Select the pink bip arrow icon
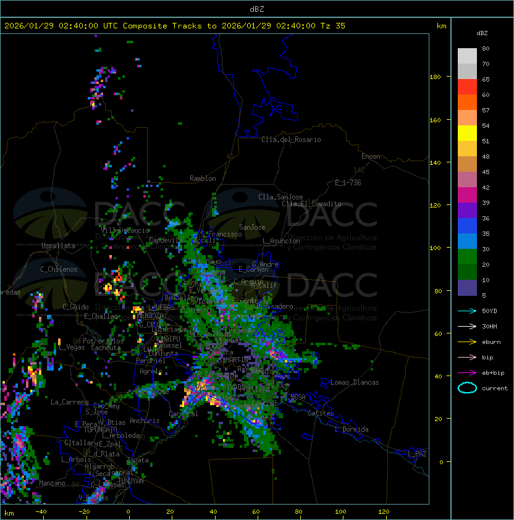Screen dimensions: 514x520 (467, 357)
